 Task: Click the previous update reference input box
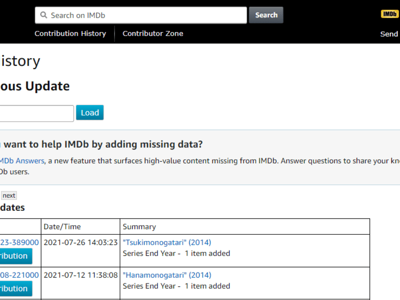click(x=36, y=113)
